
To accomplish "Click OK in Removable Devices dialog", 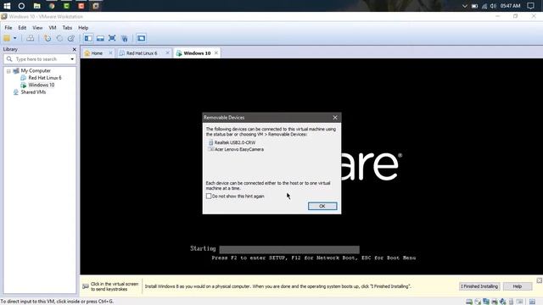I will point(322,206).
